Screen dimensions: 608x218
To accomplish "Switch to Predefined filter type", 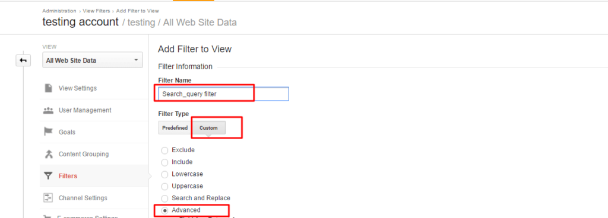I will pos(175,128).
